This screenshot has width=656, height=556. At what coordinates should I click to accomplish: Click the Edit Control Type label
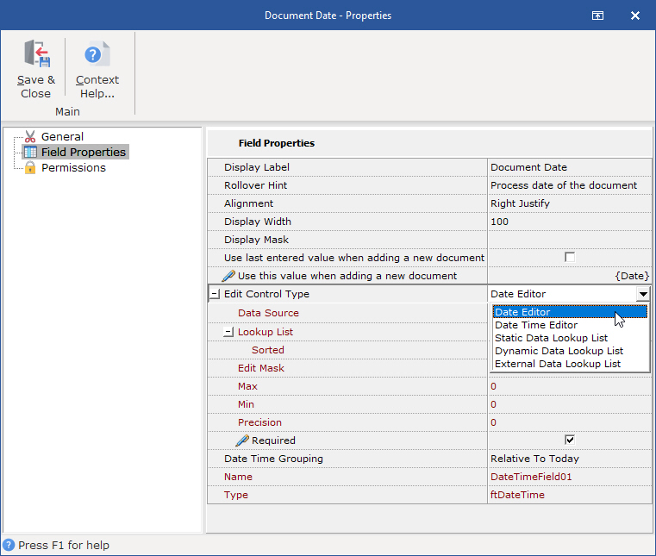[266, 294]
